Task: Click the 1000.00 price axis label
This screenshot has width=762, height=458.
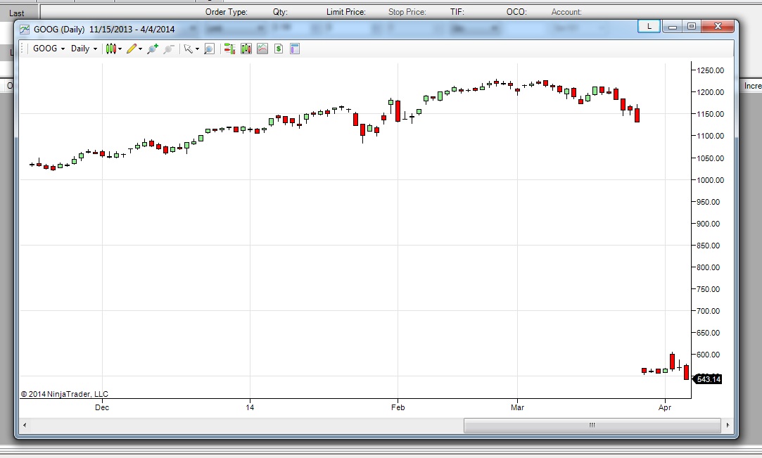Action: pyautogui.click(x=710, y=179)
